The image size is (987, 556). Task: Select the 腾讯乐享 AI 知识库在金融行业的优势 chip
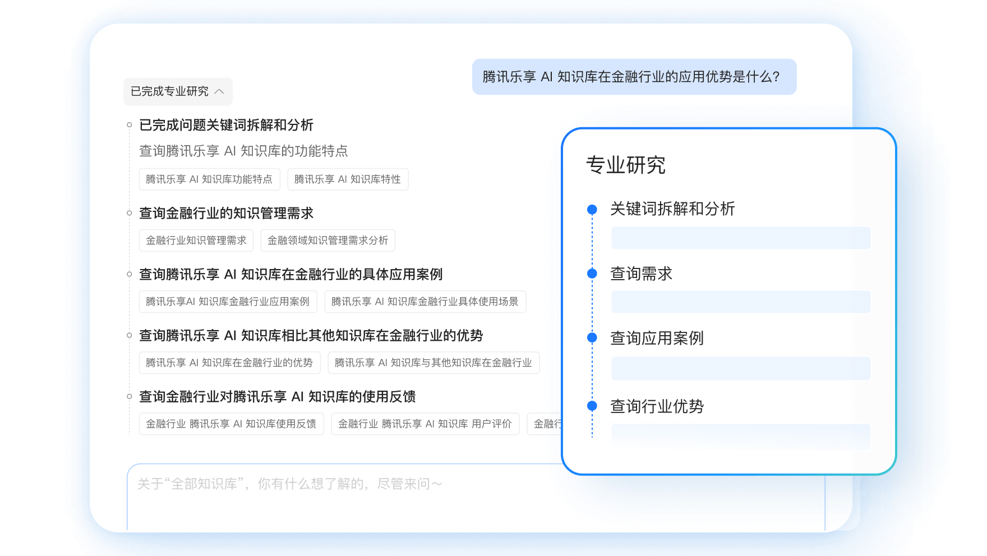click(x=229, y=363)
